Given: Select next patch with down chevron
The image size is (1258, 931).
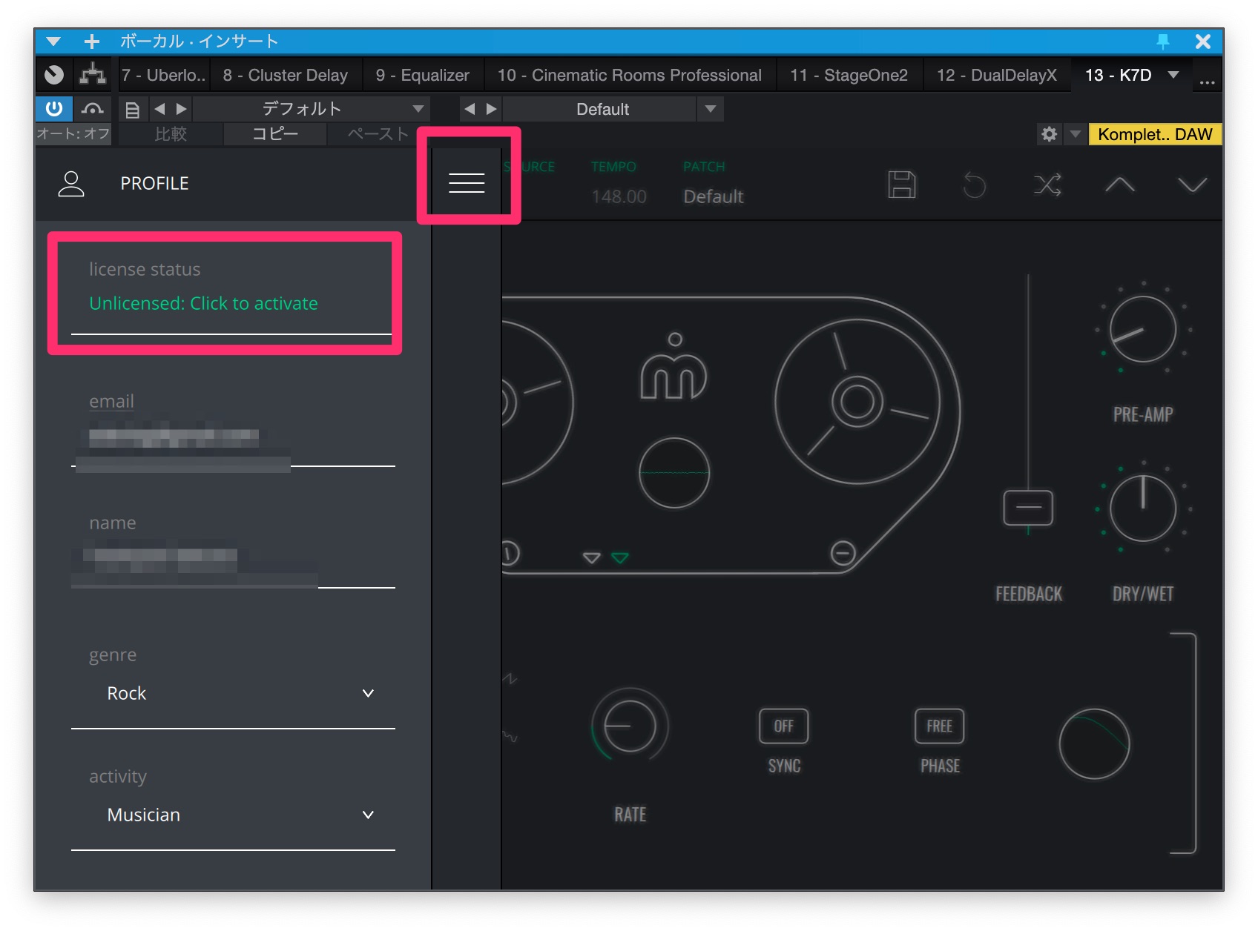Looking at the screenshot, I should [1192, 185].
